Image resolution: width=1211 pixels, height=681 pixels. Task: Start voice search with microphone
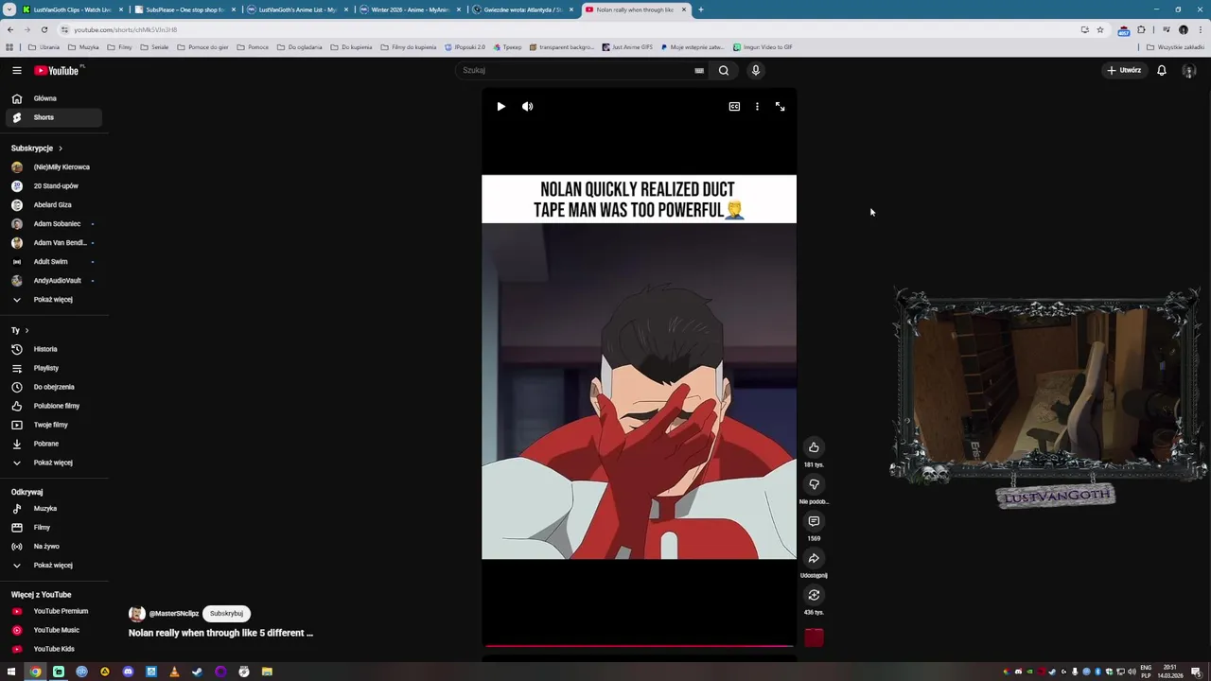point(755,70)
